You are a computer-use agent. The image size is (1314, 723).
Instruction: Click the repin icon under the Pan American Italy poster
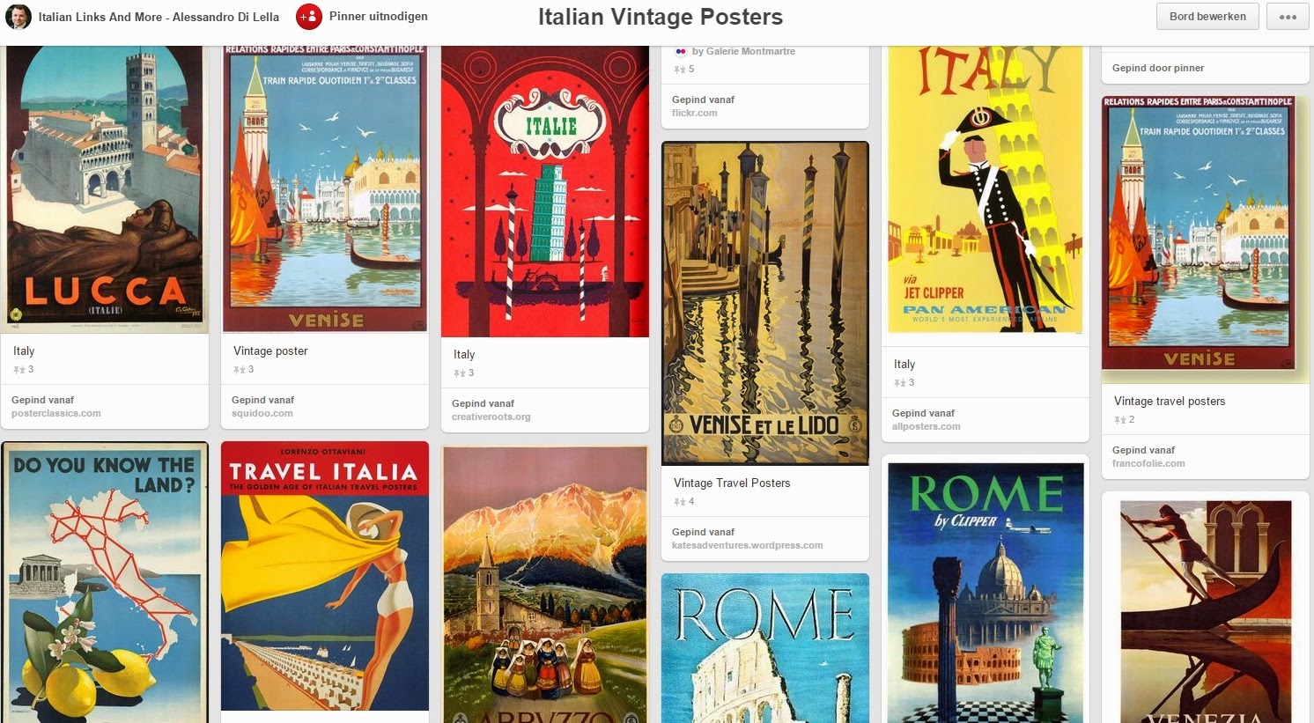coord(899,383)
